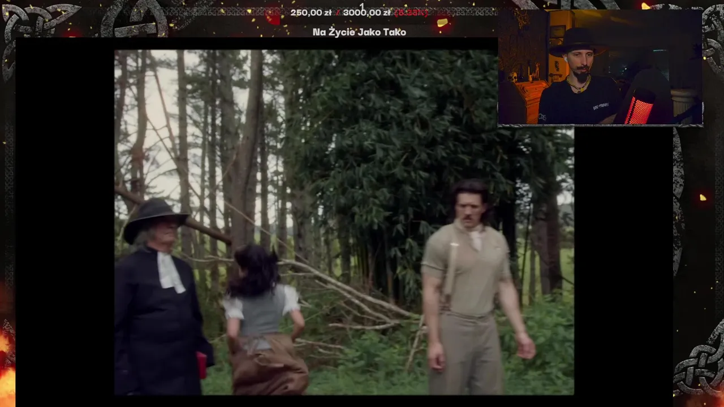The height and width of the screenshot is (407, 724).
Task: Click the red "(8.33%)" percentage text
Action: [x=411, y=12]
